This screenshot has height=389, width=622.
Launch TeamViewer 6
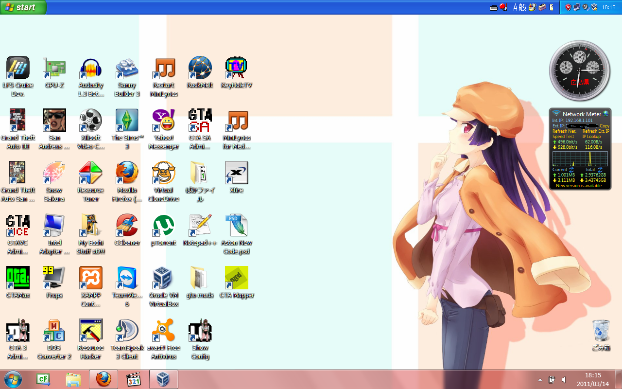[x=127, y=286]
